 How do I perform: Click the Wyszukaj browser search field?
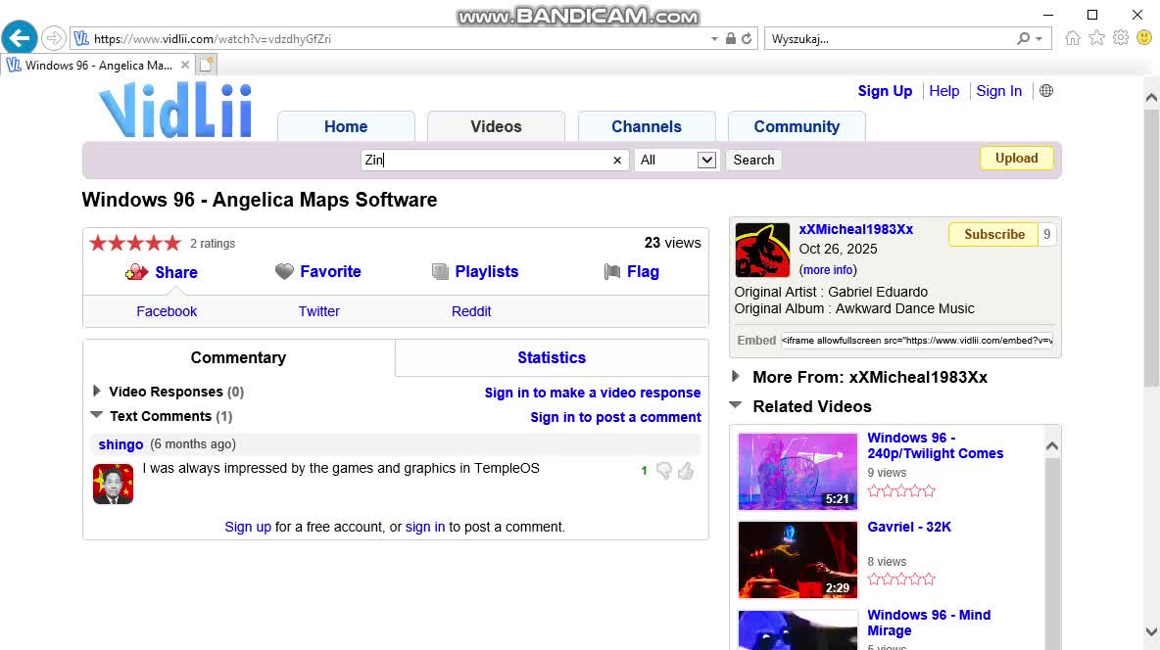pos(888,38)
